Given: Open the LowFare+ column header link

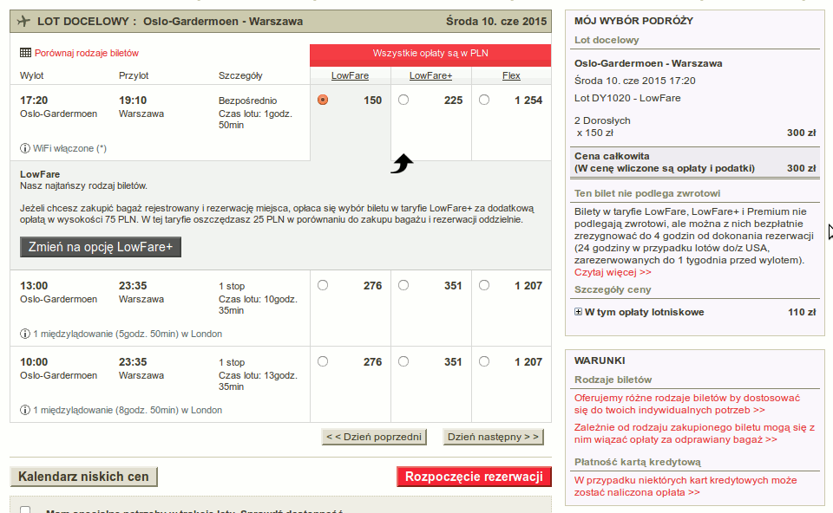Looking at the screenshot, I should [431, 75].
